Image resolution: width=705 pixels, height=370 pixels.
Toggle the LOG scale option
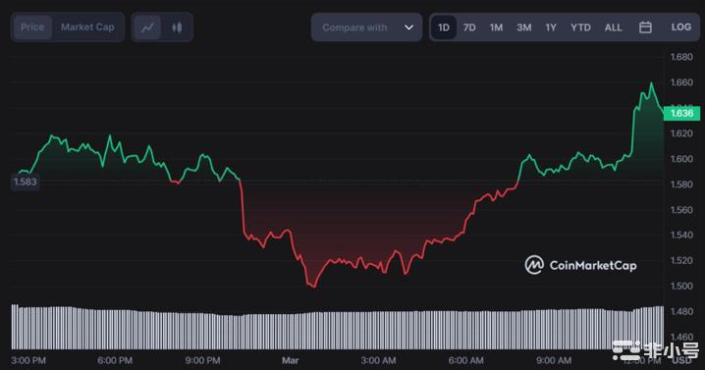point(681,26)
